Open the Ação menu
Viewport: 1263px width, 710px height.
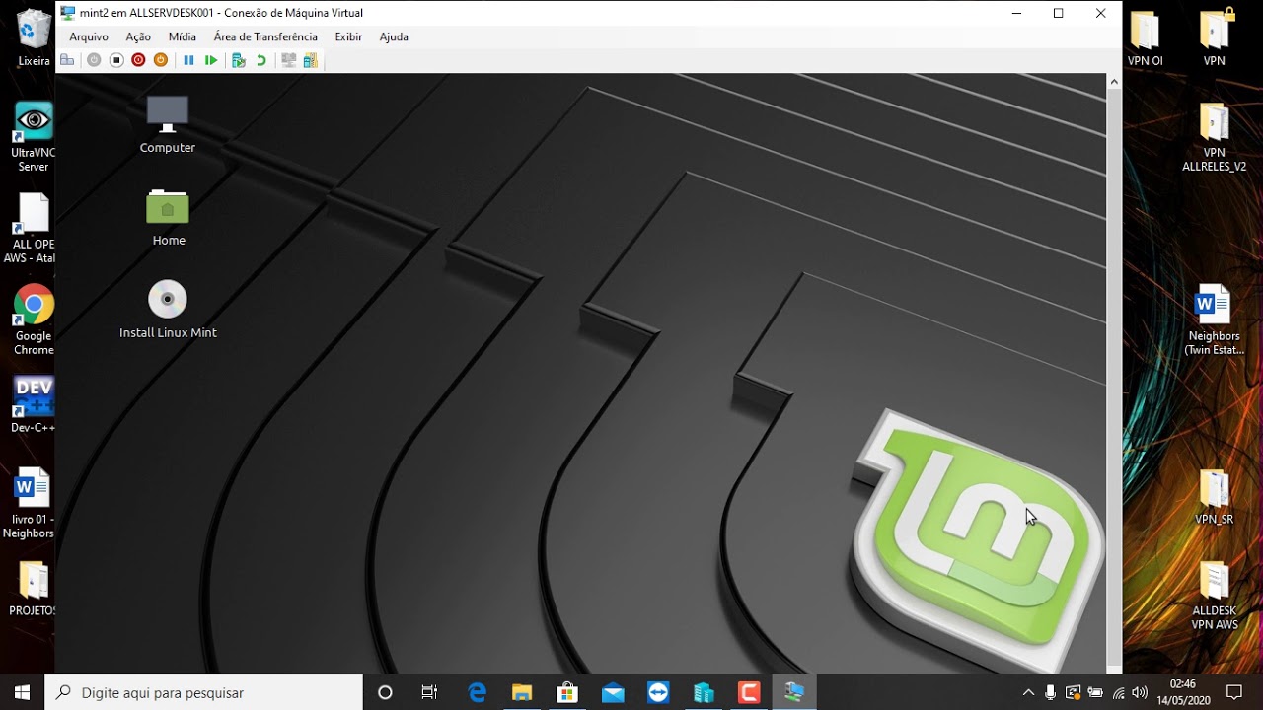[x=138, y=36]
